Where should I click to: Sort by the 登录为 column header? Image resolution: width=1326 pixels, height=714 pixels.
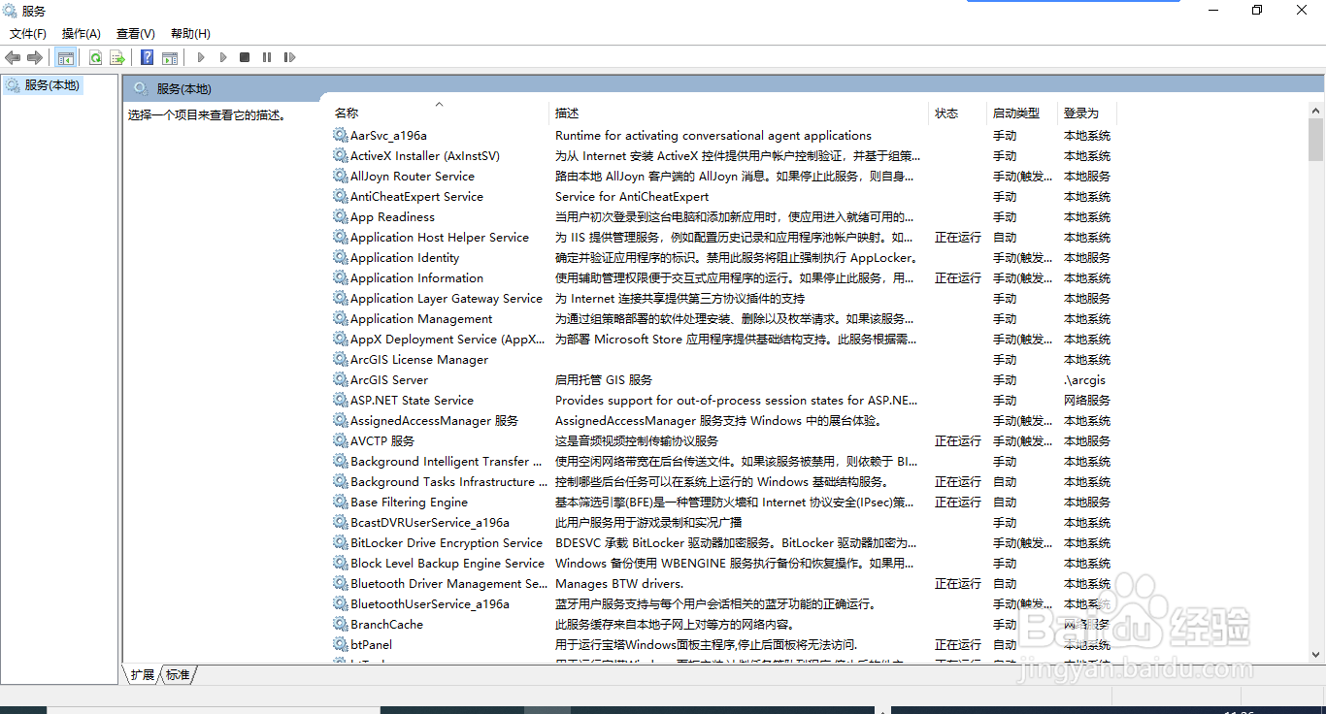[x=1086, y=114]
